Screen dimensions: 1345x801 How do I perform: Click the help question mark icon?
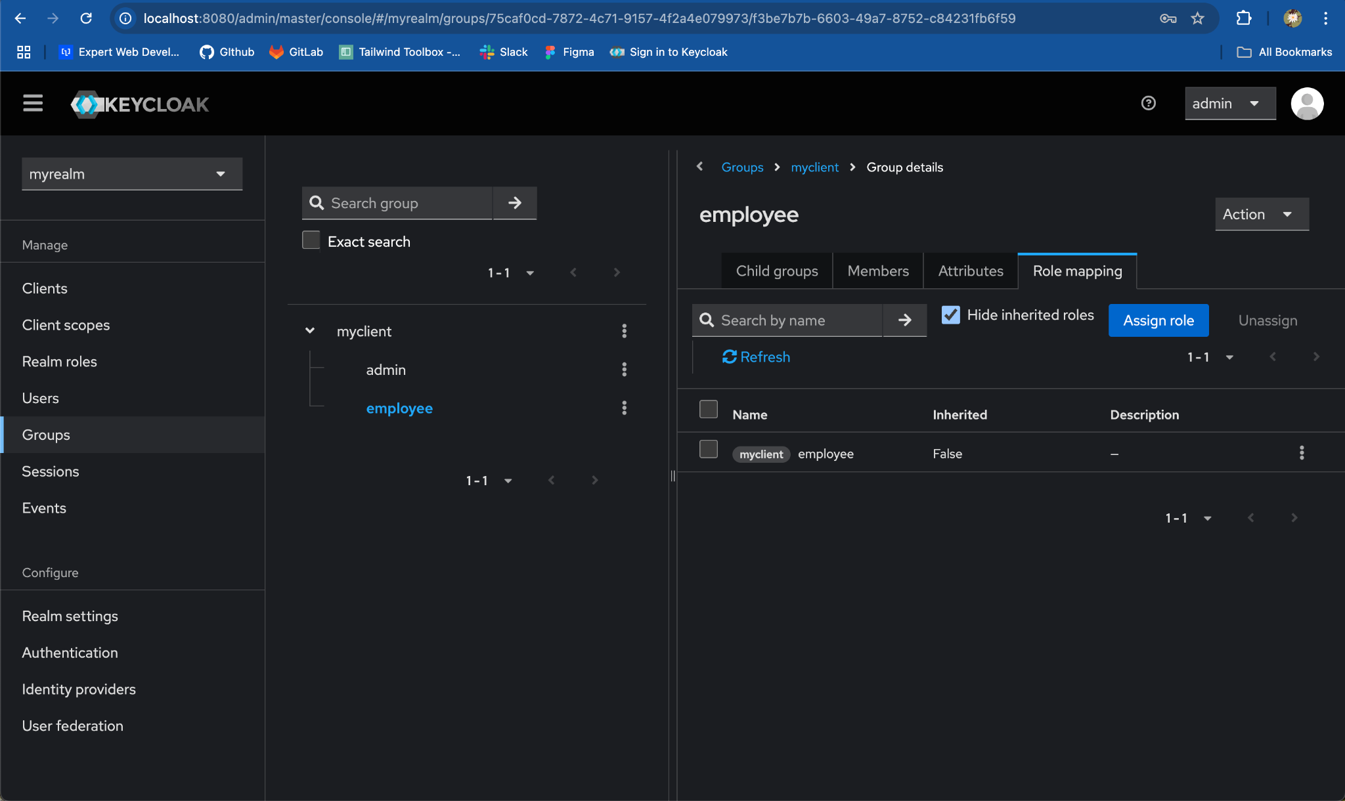(1148, 103)
